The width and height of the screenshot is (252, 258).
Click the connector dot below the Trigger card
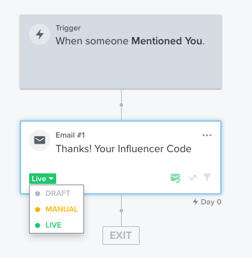pos(121,105)
